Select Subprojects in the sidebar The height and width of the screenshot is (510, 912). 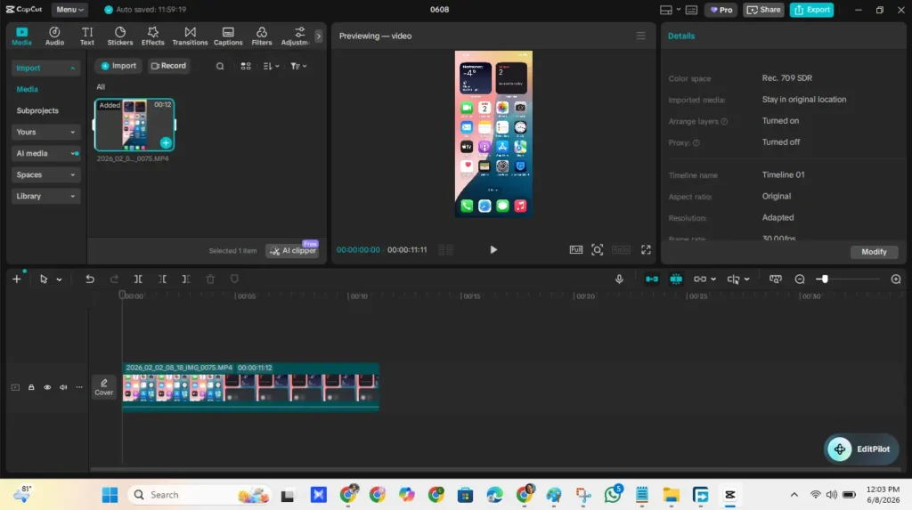(37, 110)
